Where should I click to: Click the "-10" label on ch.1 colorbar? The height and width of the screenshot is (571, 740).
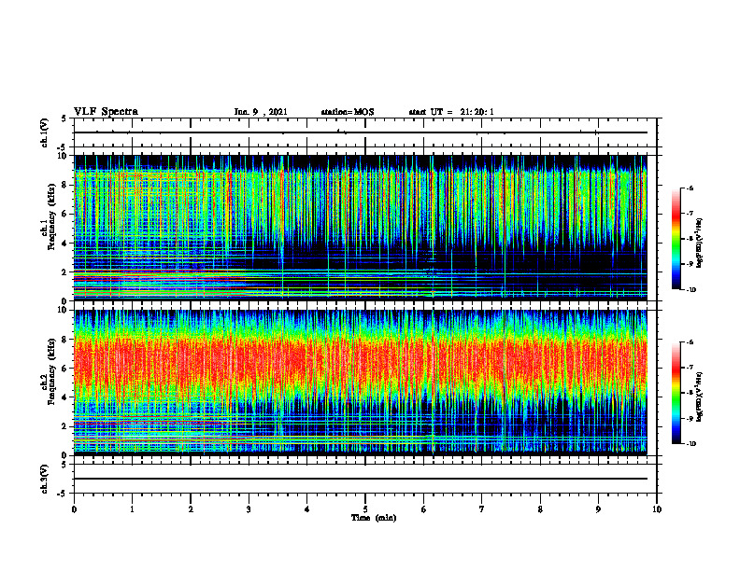[x=690, y=290]
